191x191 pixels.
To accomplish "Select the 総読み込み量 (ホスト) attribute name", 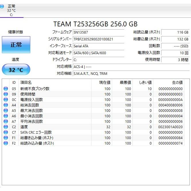I will pos(37,143).
